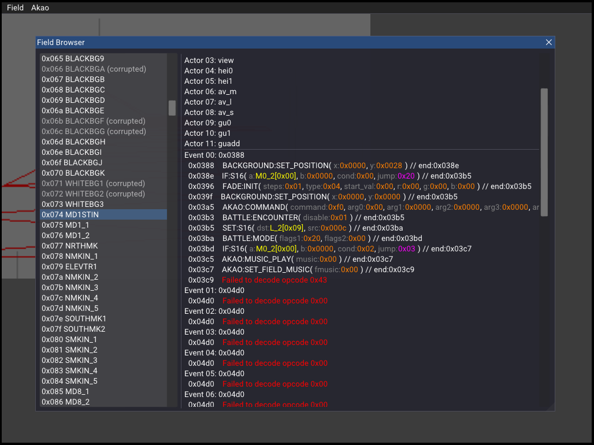The width and height of the screenshot is (594, 445).
Task: Click the failed opcode 0x43 error line
Action: pos(274,280)
